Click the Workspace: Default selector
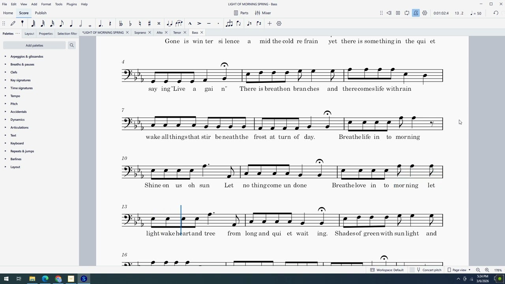The image size is (505, 284). [387, 270]
